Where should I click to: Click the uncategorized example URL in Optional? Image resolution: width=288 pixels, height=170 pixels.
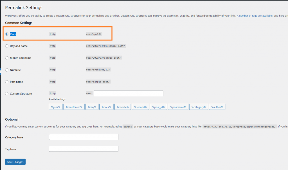tap(240, 127)
